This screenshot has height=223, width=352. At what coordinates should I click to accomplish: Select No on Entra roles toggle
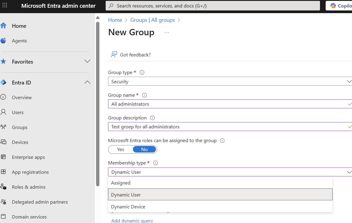(x=144, y=149)
